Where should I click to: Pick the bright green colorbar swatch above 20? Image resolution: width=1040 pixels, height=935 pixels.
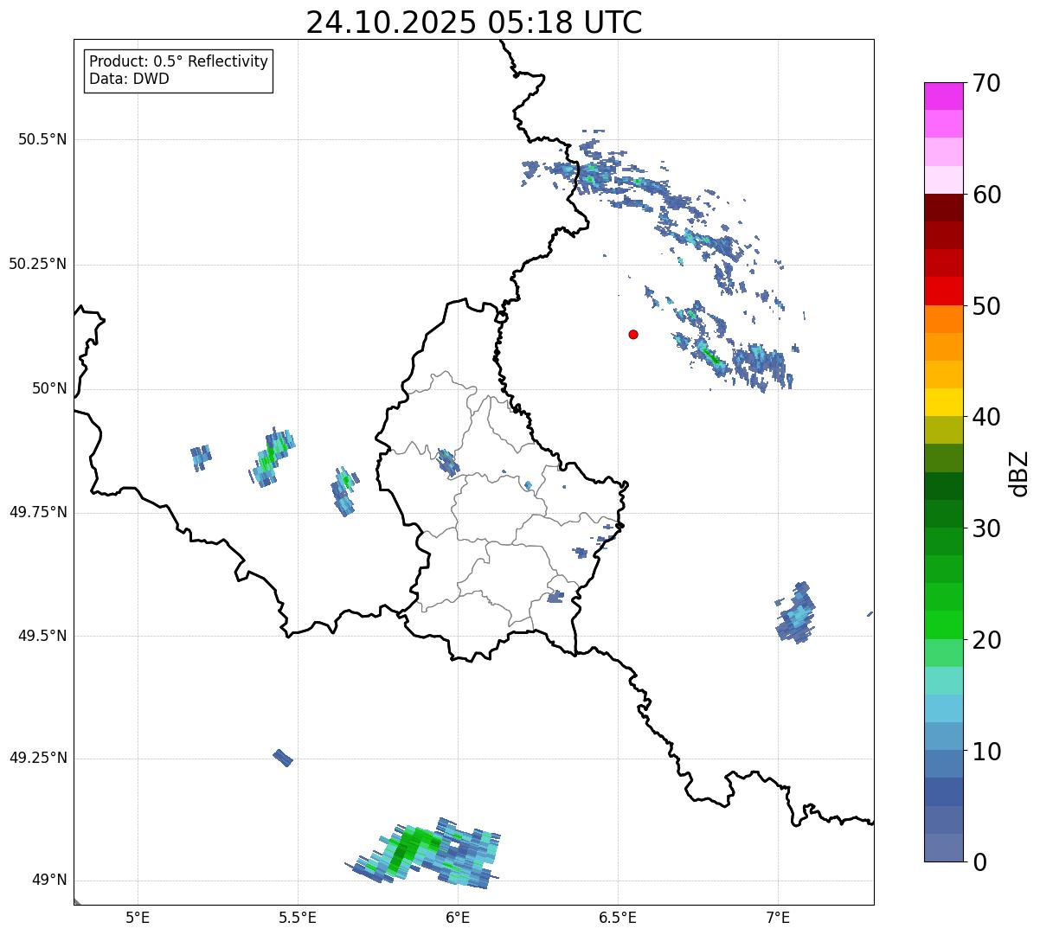pyautogui.click(x=943, y=625)
